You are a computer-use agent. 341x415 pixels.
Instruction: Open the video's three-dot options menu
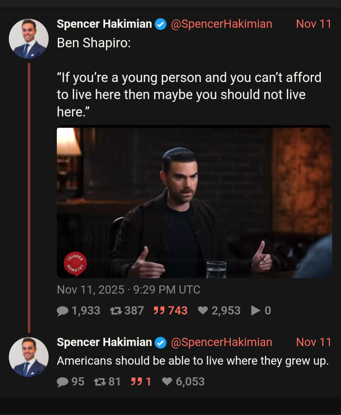(312, 238)
